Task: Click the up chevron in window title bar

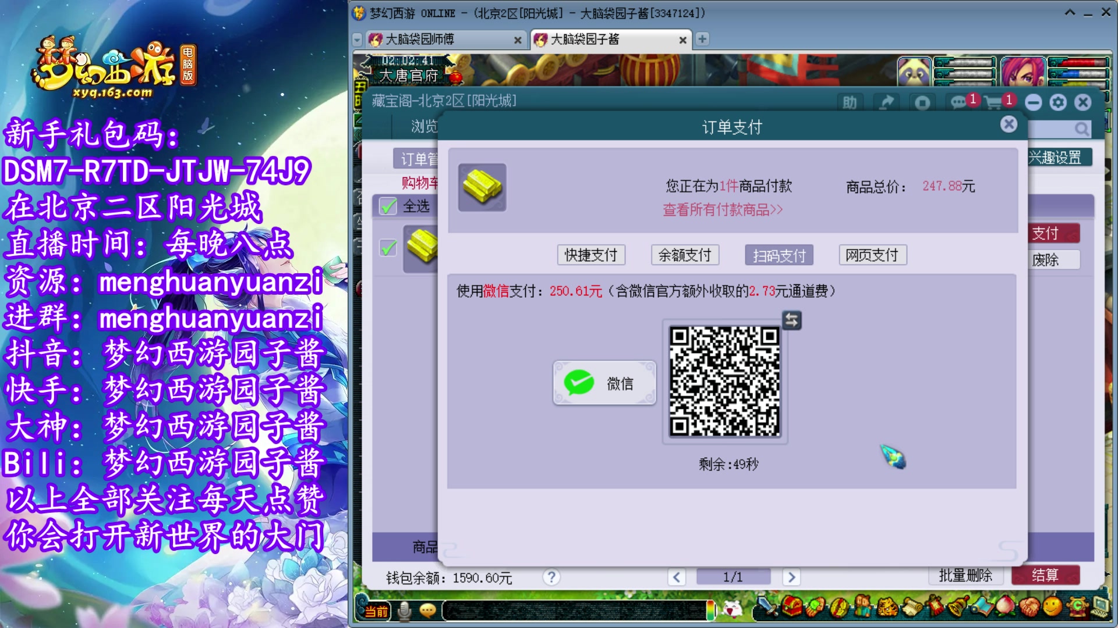Action: [1070, 12]
